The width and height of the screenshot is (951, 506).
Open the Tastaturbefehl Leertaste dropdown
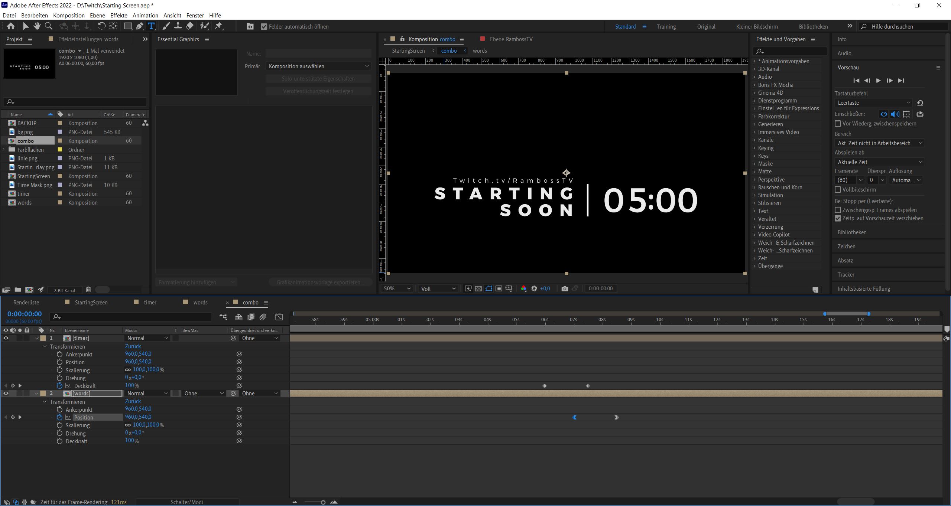coord(873,103)
